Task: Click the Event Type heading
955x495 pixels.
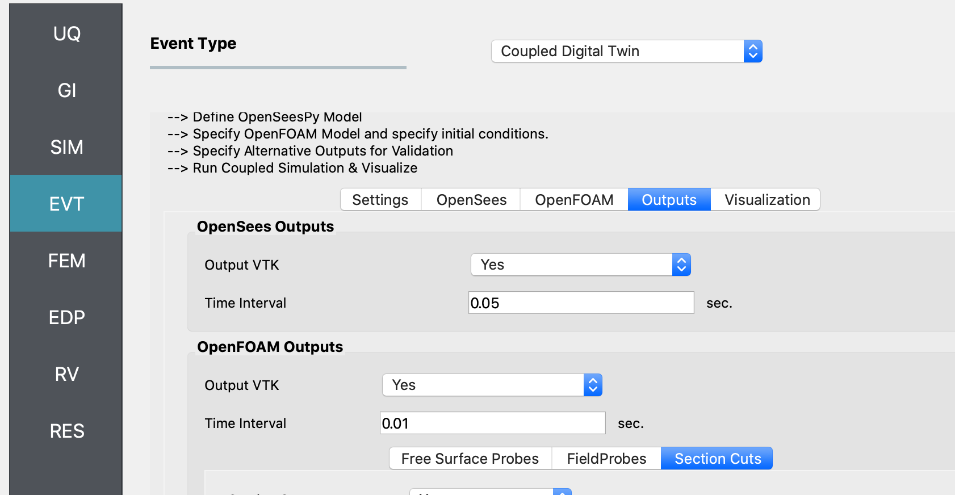Action: click(193, 44)
